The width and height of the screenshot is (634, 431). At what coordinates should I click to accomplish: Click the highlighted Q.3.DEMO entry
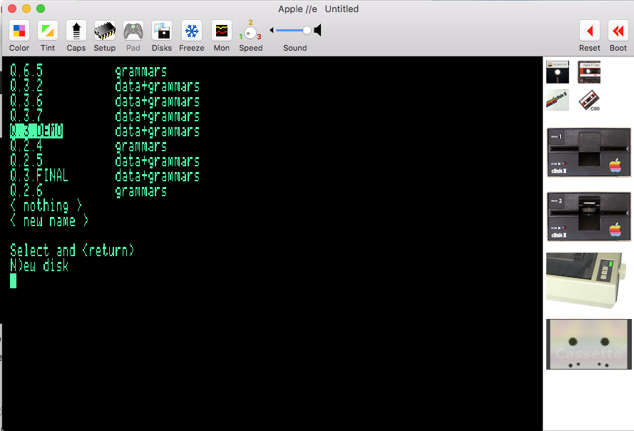pos(36,131)
